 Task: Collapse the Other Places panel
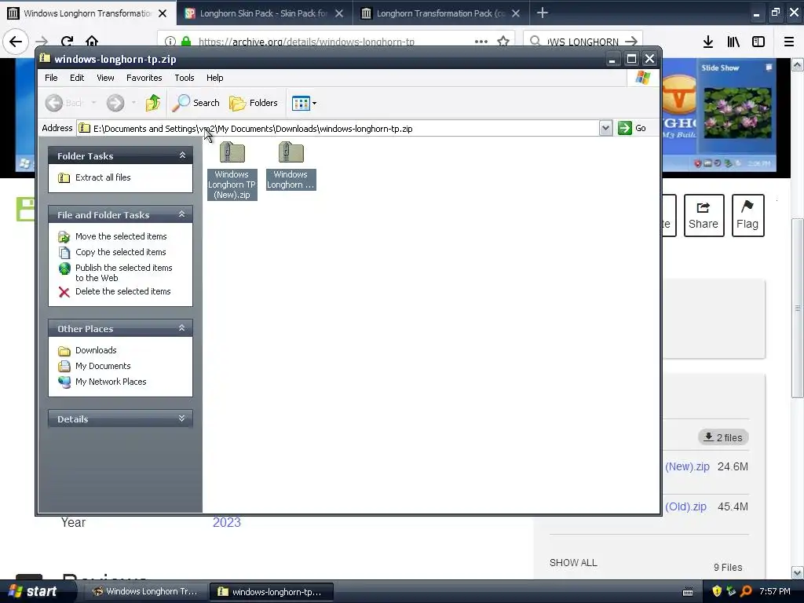coord(182,328)
